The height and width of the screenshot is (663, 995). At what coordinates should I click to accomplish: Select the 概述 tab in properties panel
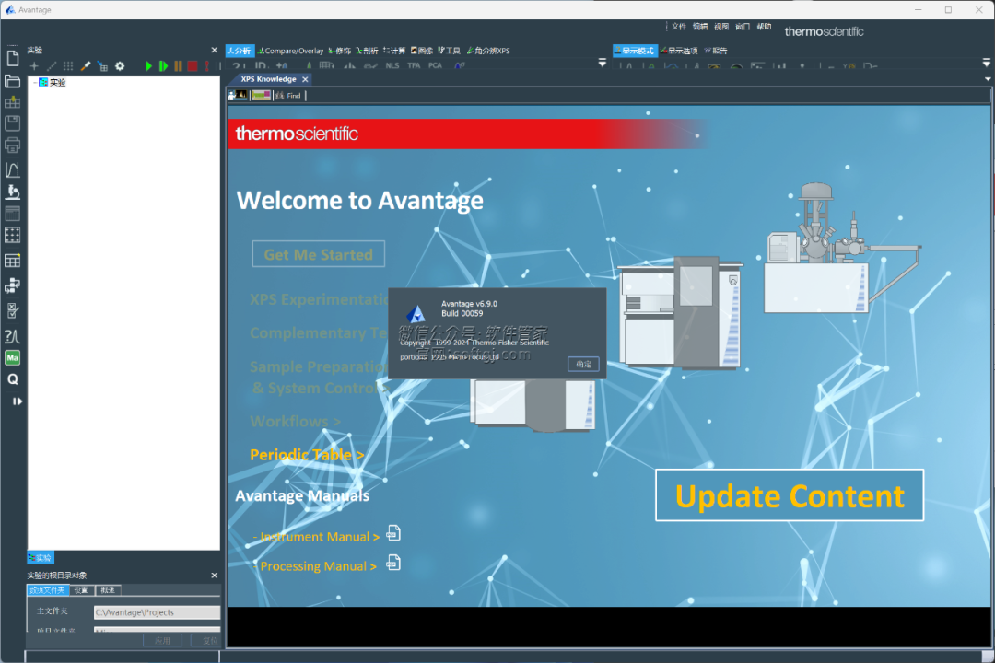click(108, 590)
